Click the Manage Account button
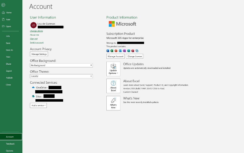244x153 pixels. 115,56
